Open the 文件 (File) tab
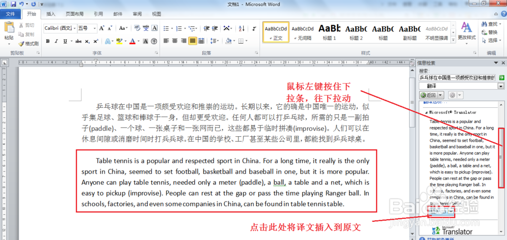Screen dimensions: 507x240 pos(11,14)
